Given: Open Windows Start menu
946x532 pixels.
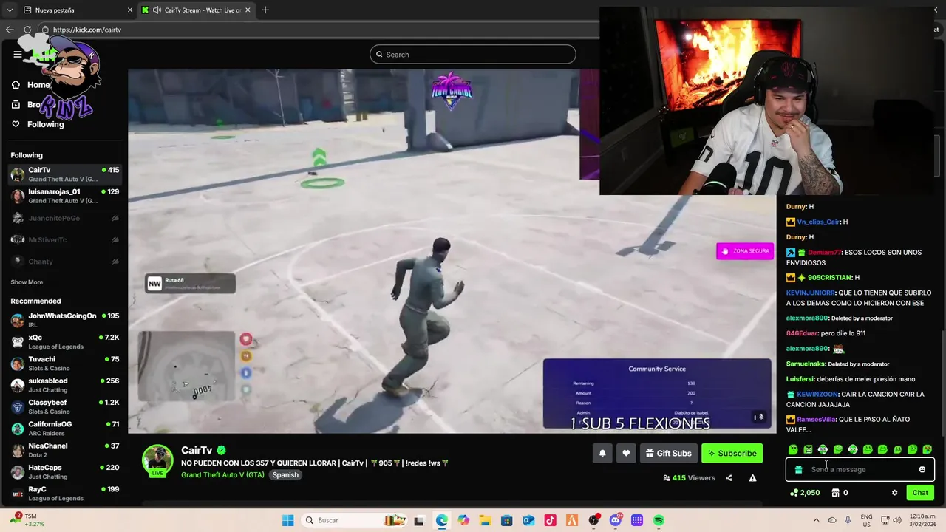Looking at the screenshot, I should click(287, 520).
